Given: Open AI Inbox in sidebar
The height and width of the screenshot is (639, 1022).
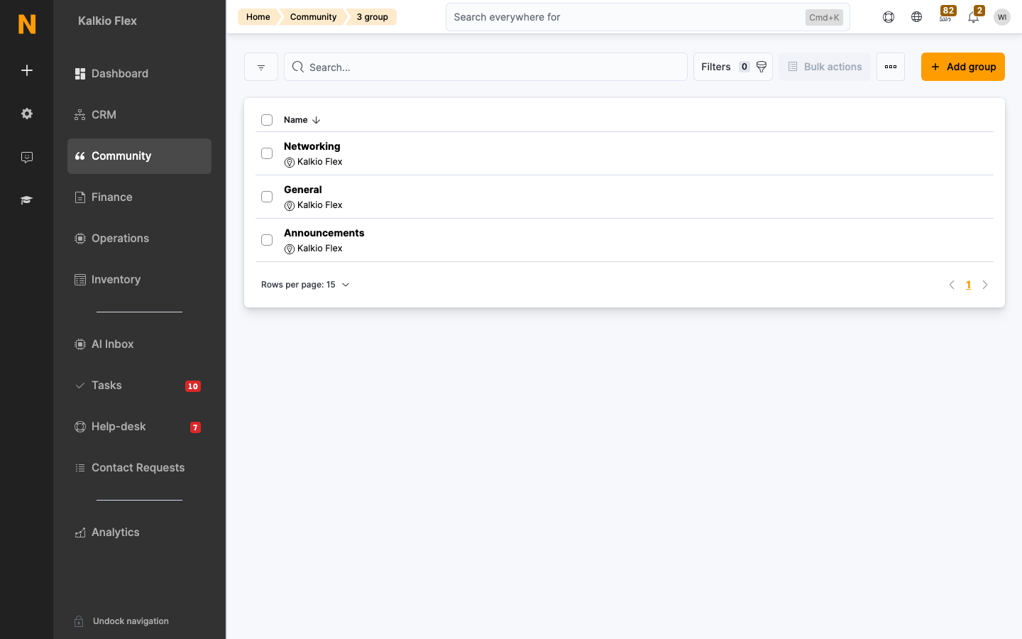Looking at the screenshot, I should 139,344.
